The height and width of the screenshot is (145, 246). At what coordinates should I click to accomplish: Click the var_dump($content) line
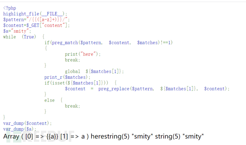coord(27,123)
